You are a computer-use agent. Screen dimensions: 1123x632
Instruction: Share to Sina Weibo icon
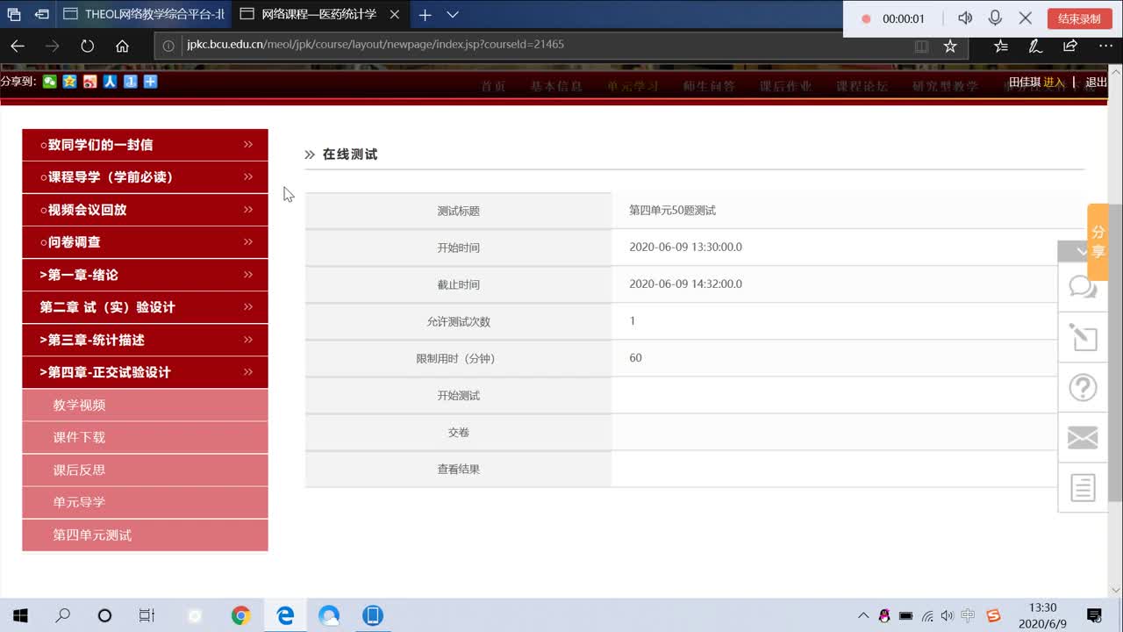coord(89,82)
